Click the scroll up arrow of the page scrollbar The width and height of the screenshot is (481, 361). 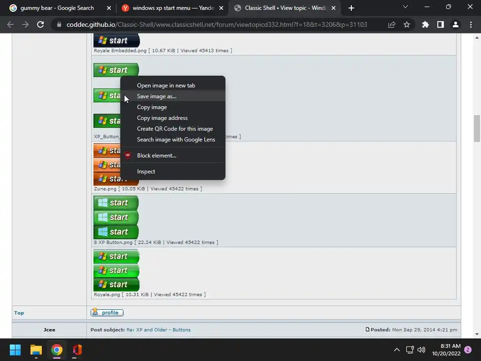click(x=477, y=38)
